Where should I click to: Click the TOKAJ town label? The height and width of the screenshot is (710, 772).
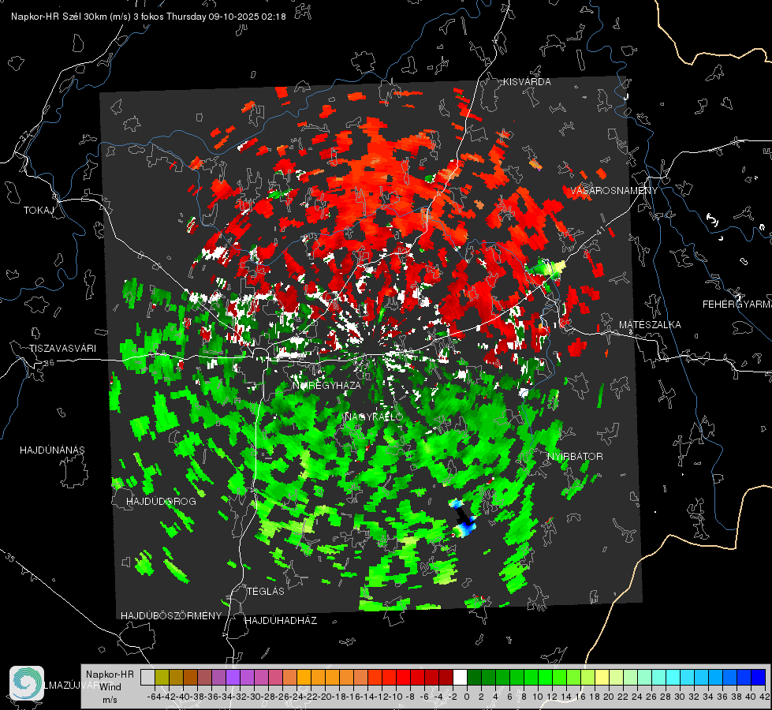coord(39,211)
